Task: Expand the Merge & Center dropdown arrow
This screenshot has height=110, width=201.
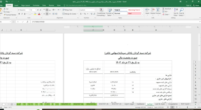Action: (x=78, y=14)
